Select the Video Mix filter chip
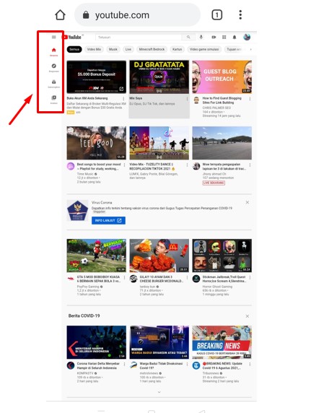The width and height of the screenshot is (316, 413). click(x=94, y=49)
